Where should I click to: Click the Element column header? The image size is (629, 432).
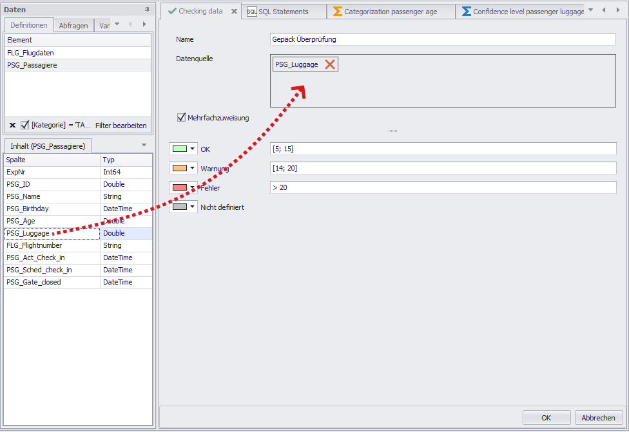coord(78,40)
